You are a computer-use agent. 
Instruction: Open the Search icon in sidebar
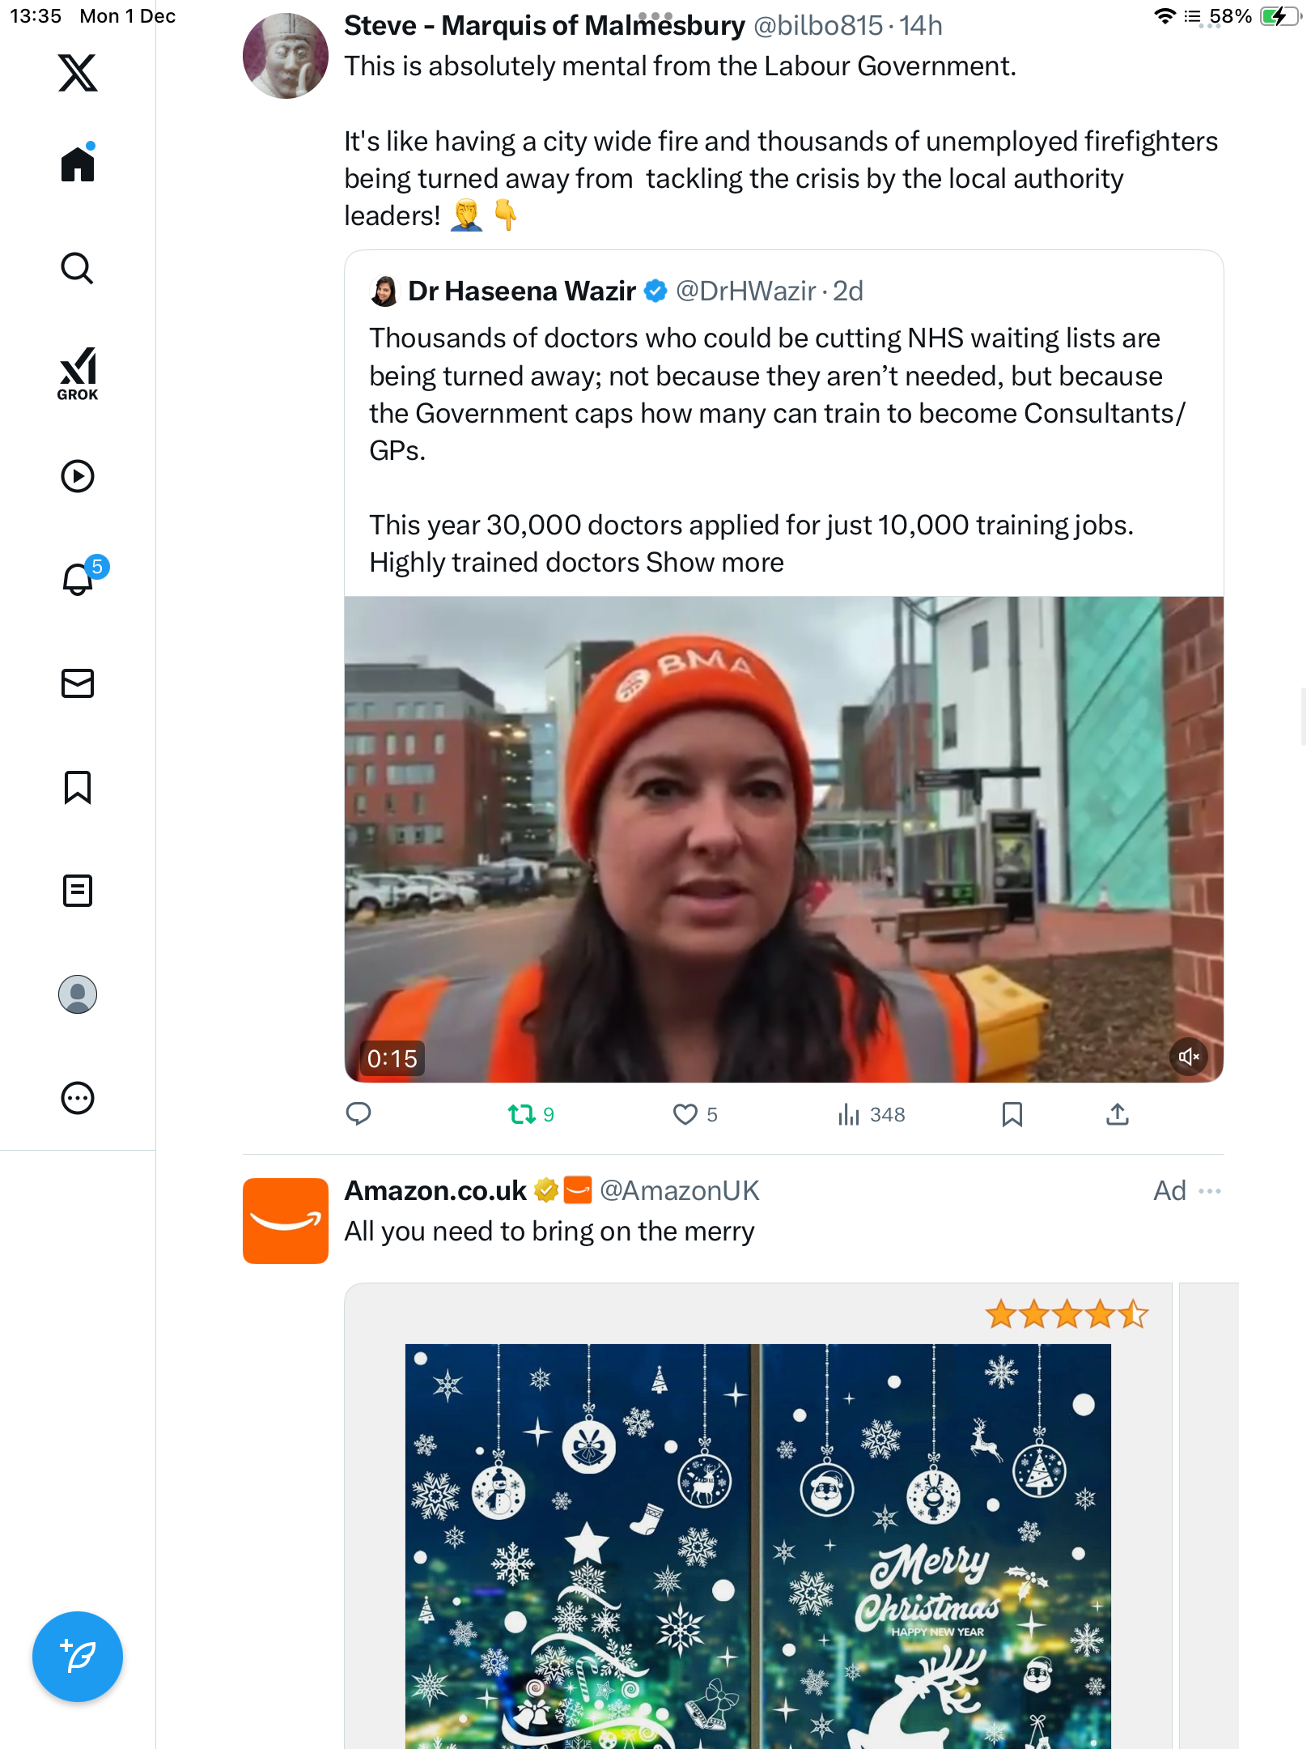(x=78, y=269)
